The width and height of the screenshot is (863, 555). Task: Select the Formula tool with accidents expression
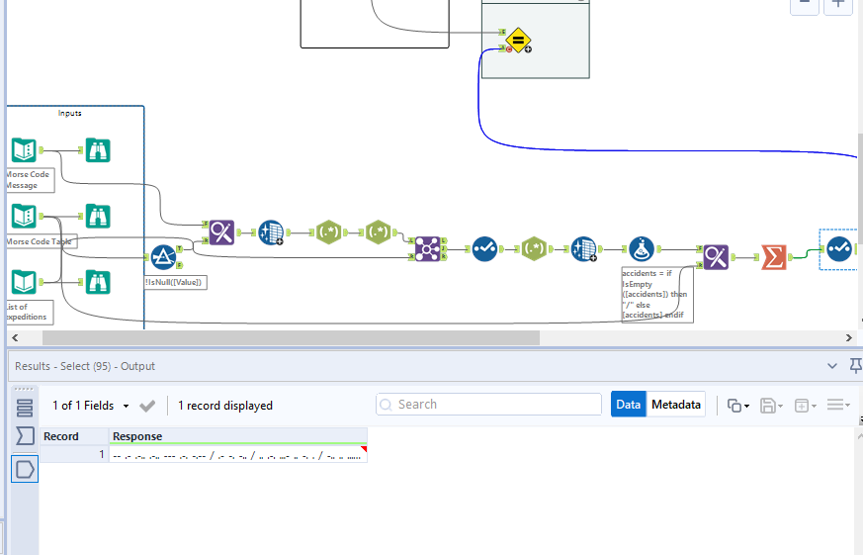642,249
